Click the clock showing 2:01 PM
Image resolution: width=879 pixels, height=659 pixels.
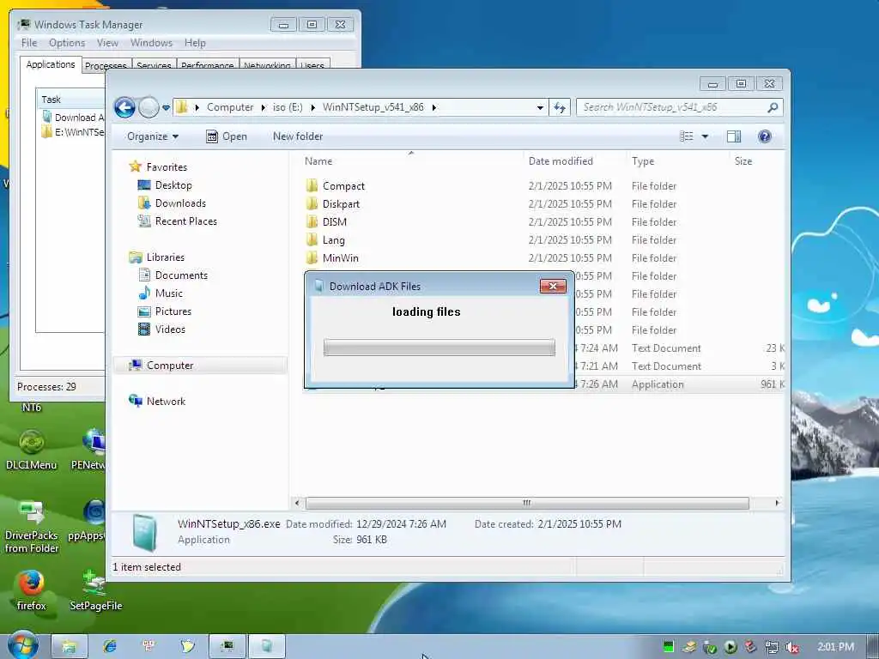click(x=835, y=647)
